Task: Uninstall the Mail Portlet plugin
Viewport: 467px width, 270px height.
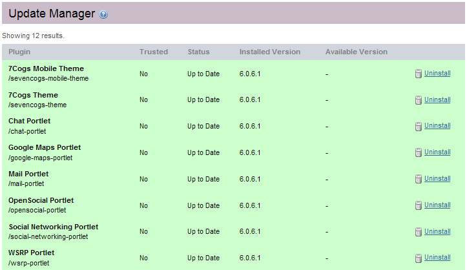Action: coord(437,179)
